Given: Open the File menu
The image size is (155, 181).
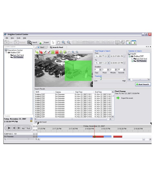Looking at the screenshot, I should 7,38.
